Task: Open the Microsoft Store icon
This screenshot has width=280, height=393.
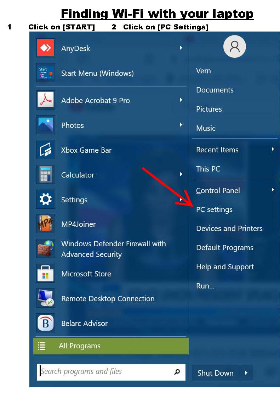Action: 46,274
